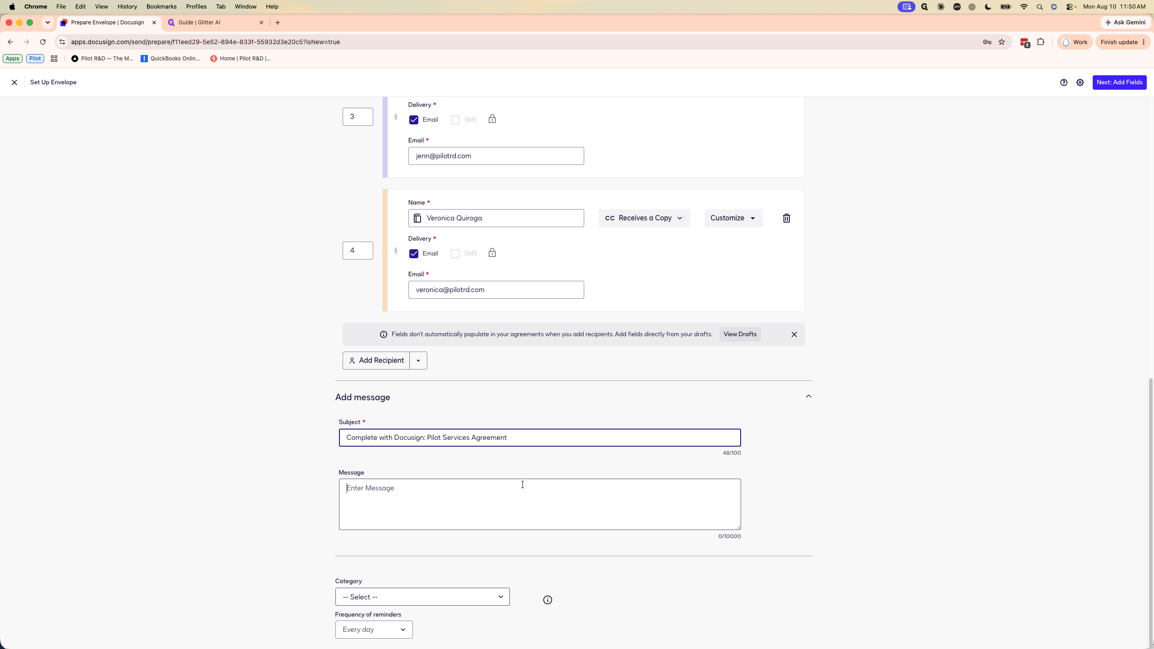Open Chrome History menu
This screenshot has width=1154, height=649.
[x=127, y=7]
